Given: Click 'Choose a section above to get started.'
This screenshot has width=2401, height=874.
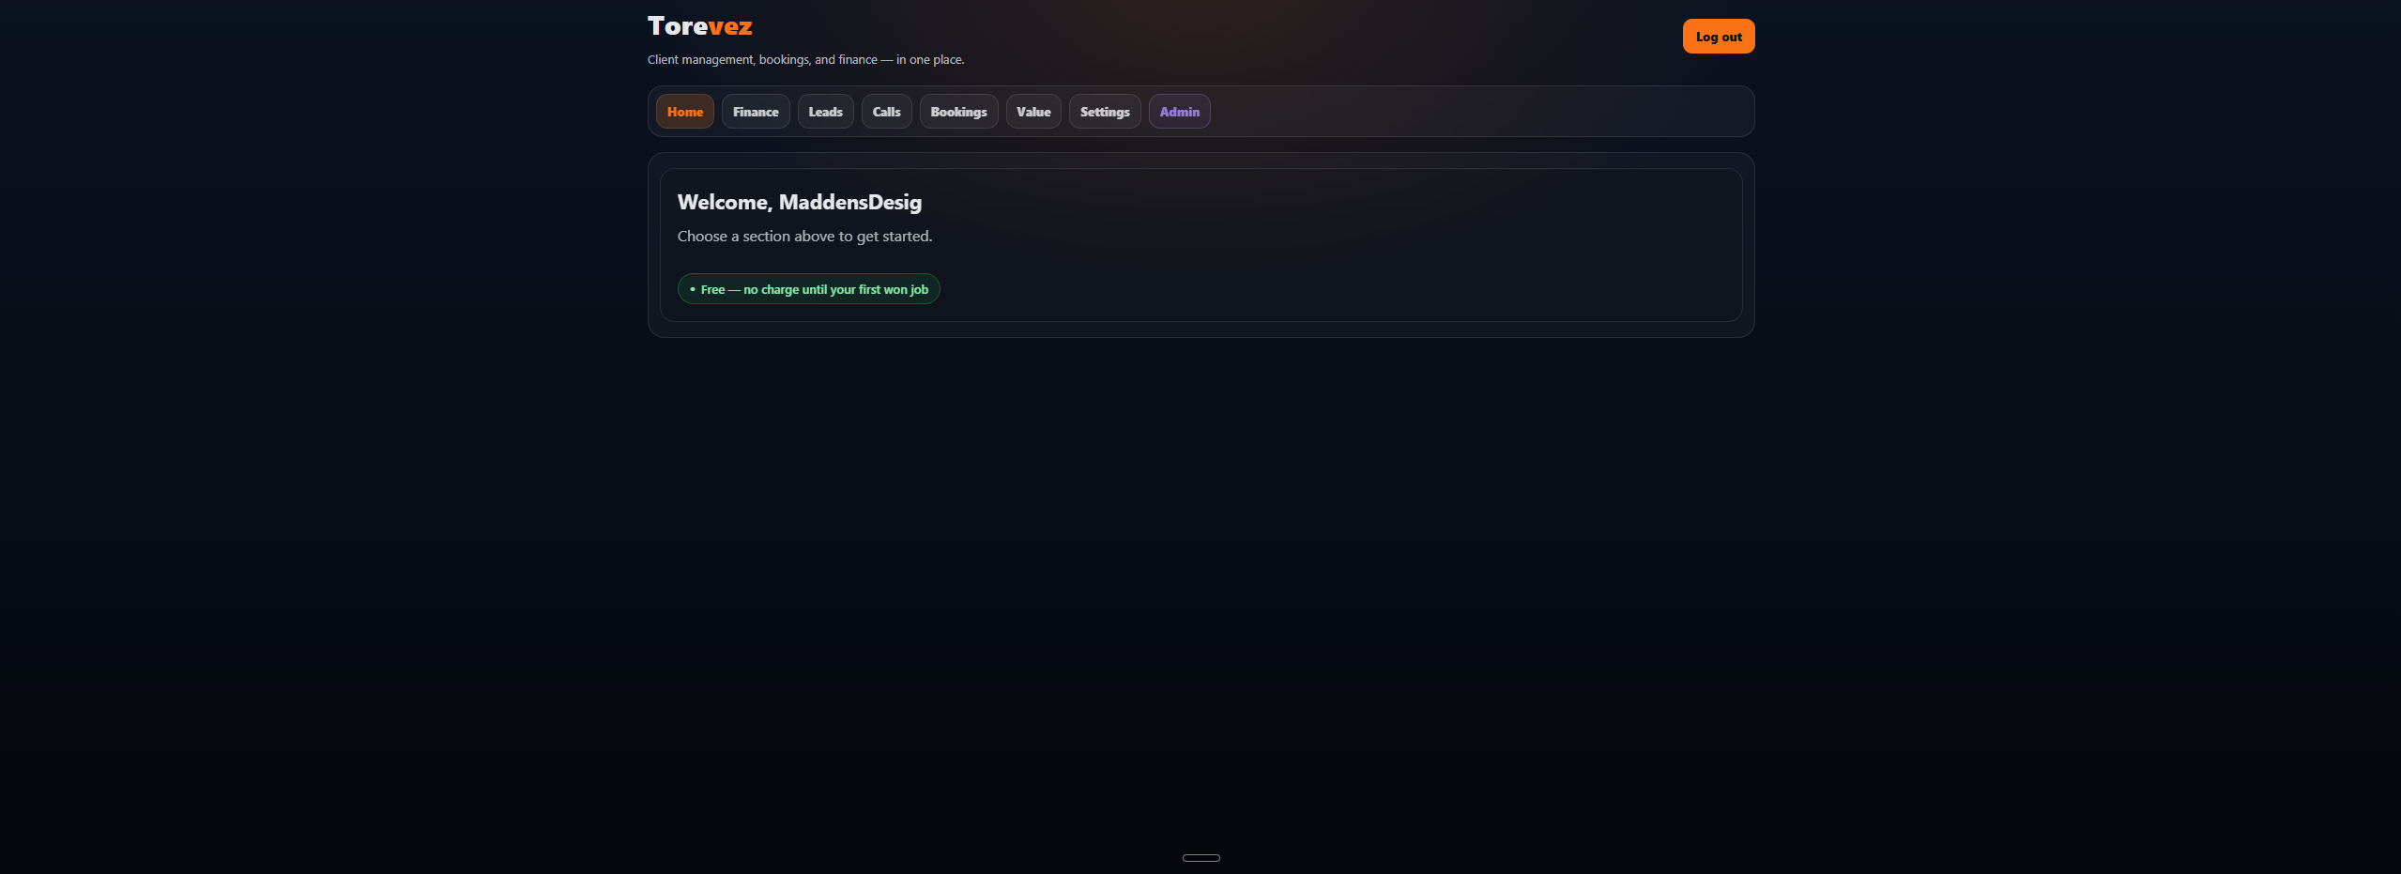Looking at the screenshot, I should [804, 237].
